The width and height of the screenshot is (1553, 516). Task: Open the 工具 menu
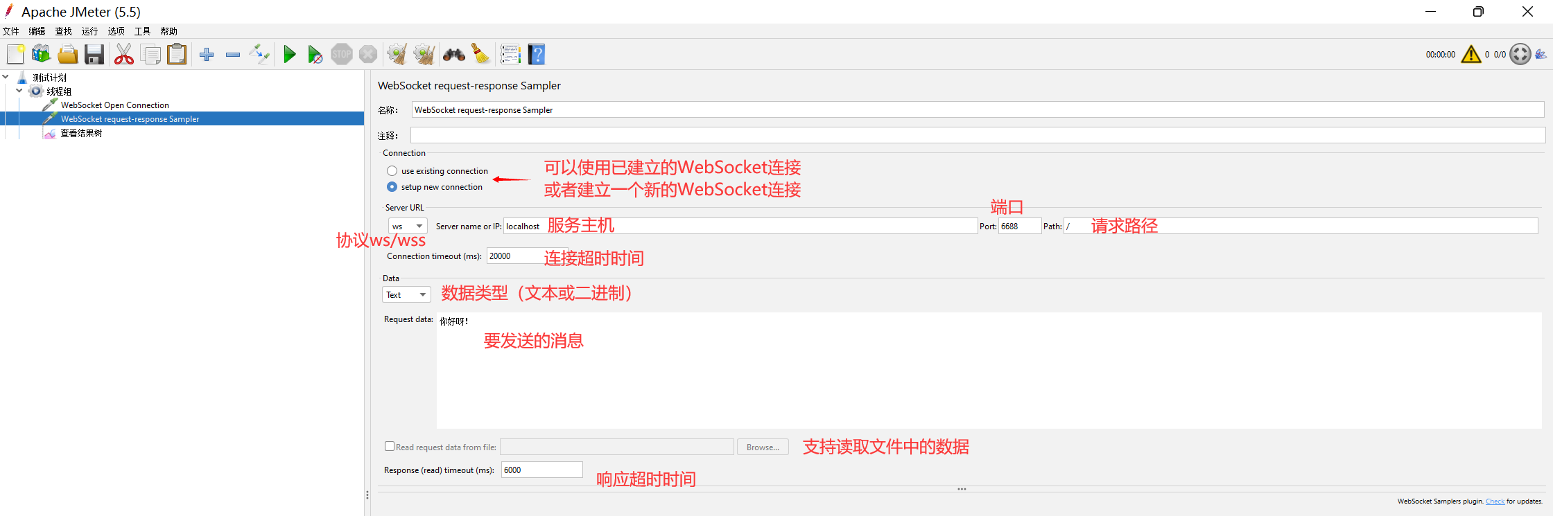click(142, 31)
